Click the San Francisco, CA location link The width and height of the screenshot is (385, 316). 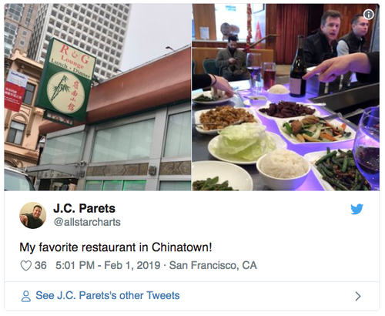tap(213, 265)
